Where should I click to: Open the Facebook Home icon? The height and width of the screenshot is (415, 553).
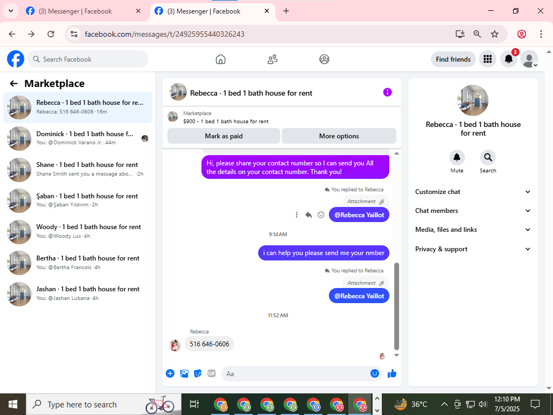(220, 59)
